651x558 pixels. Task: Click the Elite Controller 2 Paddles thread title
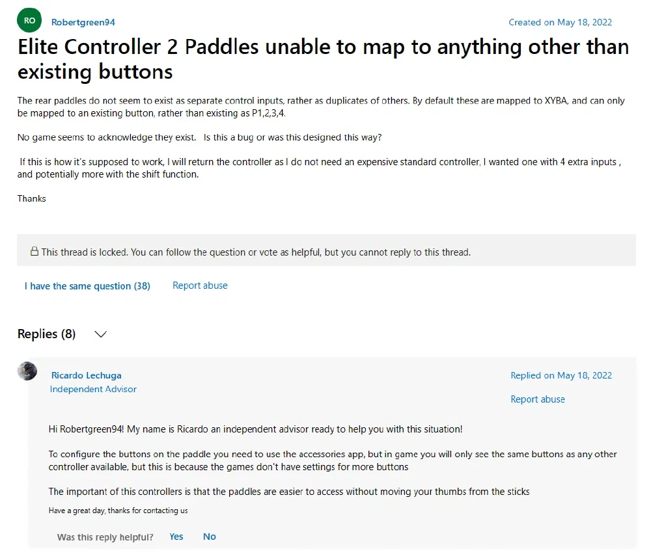pyautogui.click(x=323, y=59)
